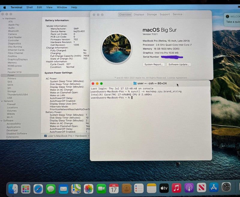
Task: Click the Terminal command prompt line
Action: pos(112,97)
